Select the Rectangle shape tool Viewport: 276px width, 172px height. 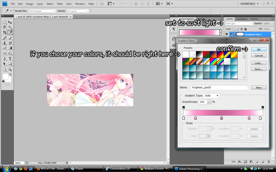point(10,64)
